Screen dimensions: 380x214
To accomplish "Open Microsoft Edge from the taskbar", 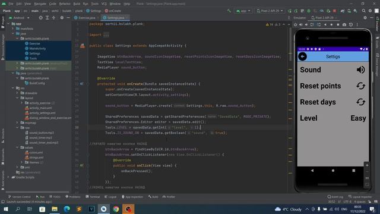I will click(67, 209).
